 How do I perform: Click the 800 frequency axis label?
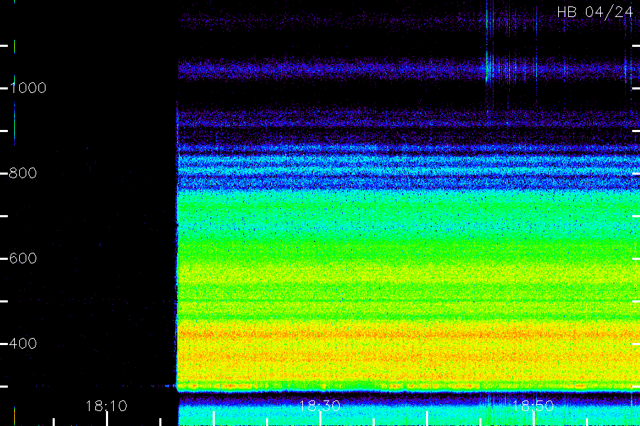tap(23, 173)
